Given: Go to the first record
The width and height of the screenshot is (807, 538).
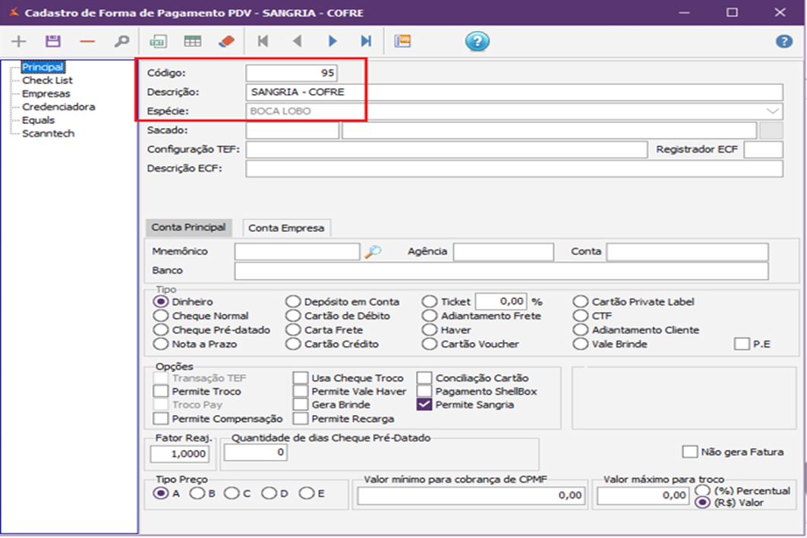Looking at the screenshot, I should (x=263, y=41).
